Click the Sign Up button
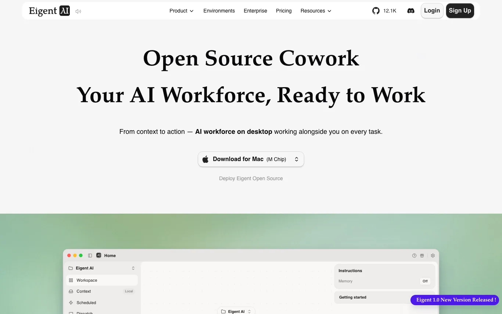Viewport: 502px width, 314px height. coord(460,11)
